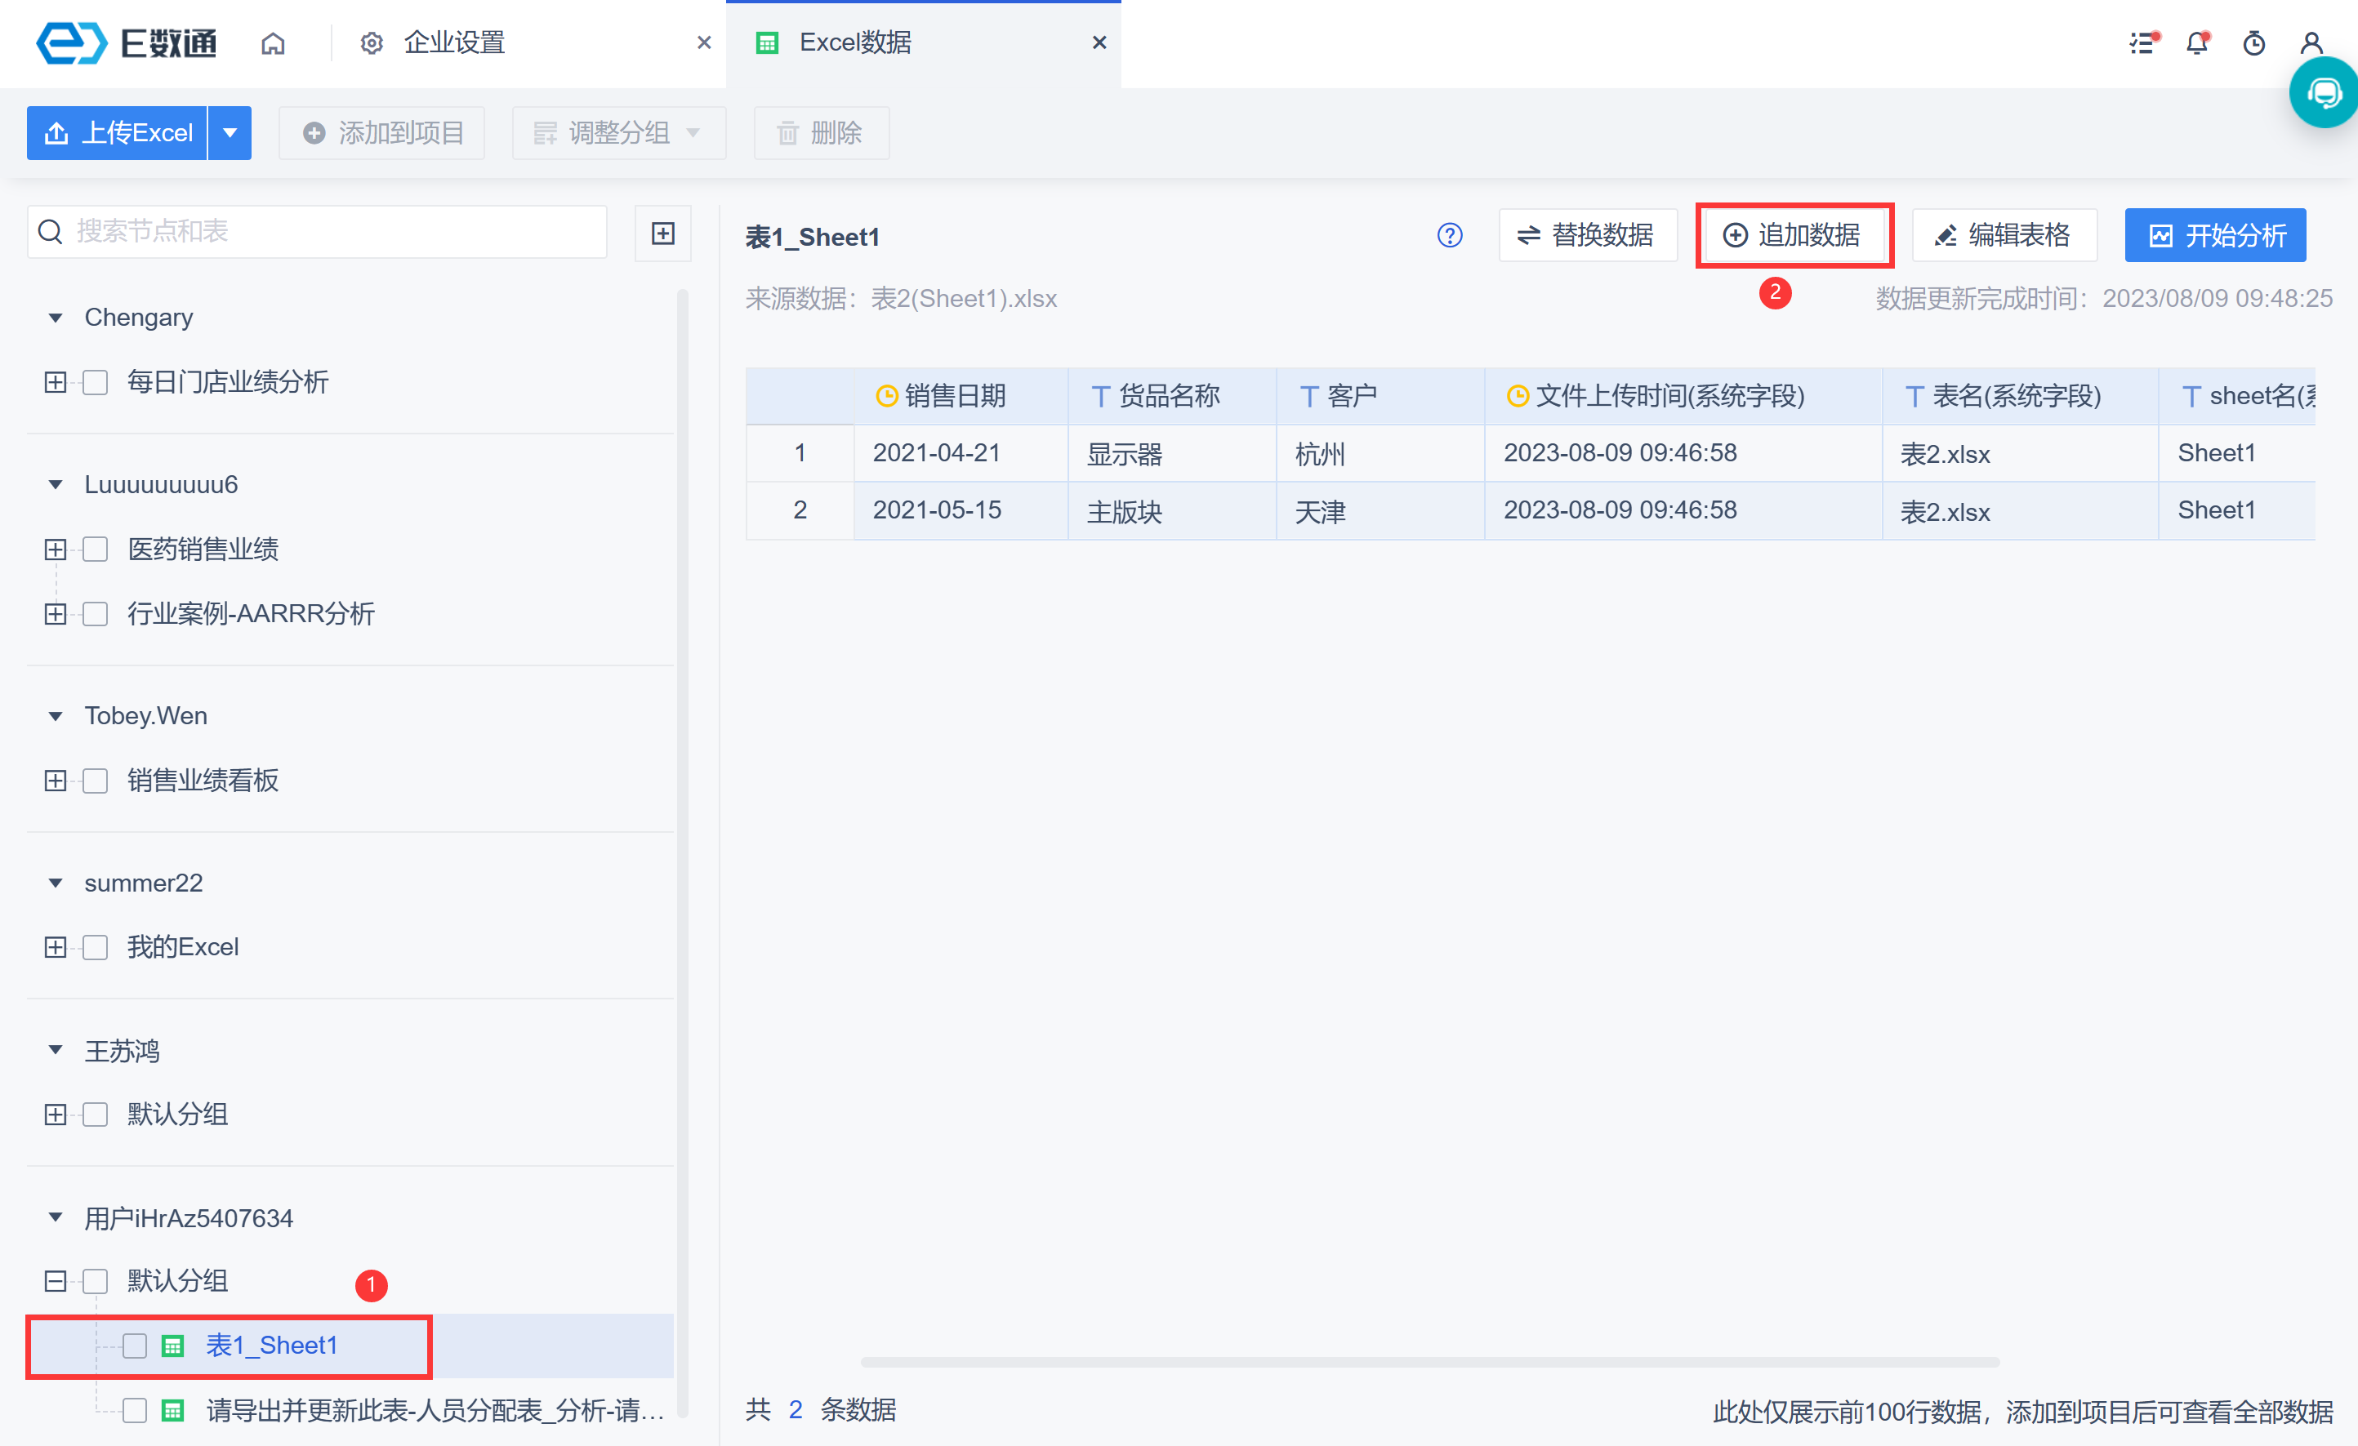Screen dimensions: 2358x1446
Task: Switch to the 企业设置 tab
Action: [x=453, y=43]
